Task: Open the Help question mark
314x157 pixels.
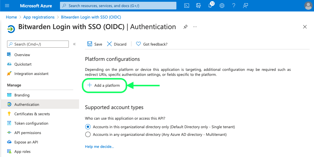Action: [234, 6]
